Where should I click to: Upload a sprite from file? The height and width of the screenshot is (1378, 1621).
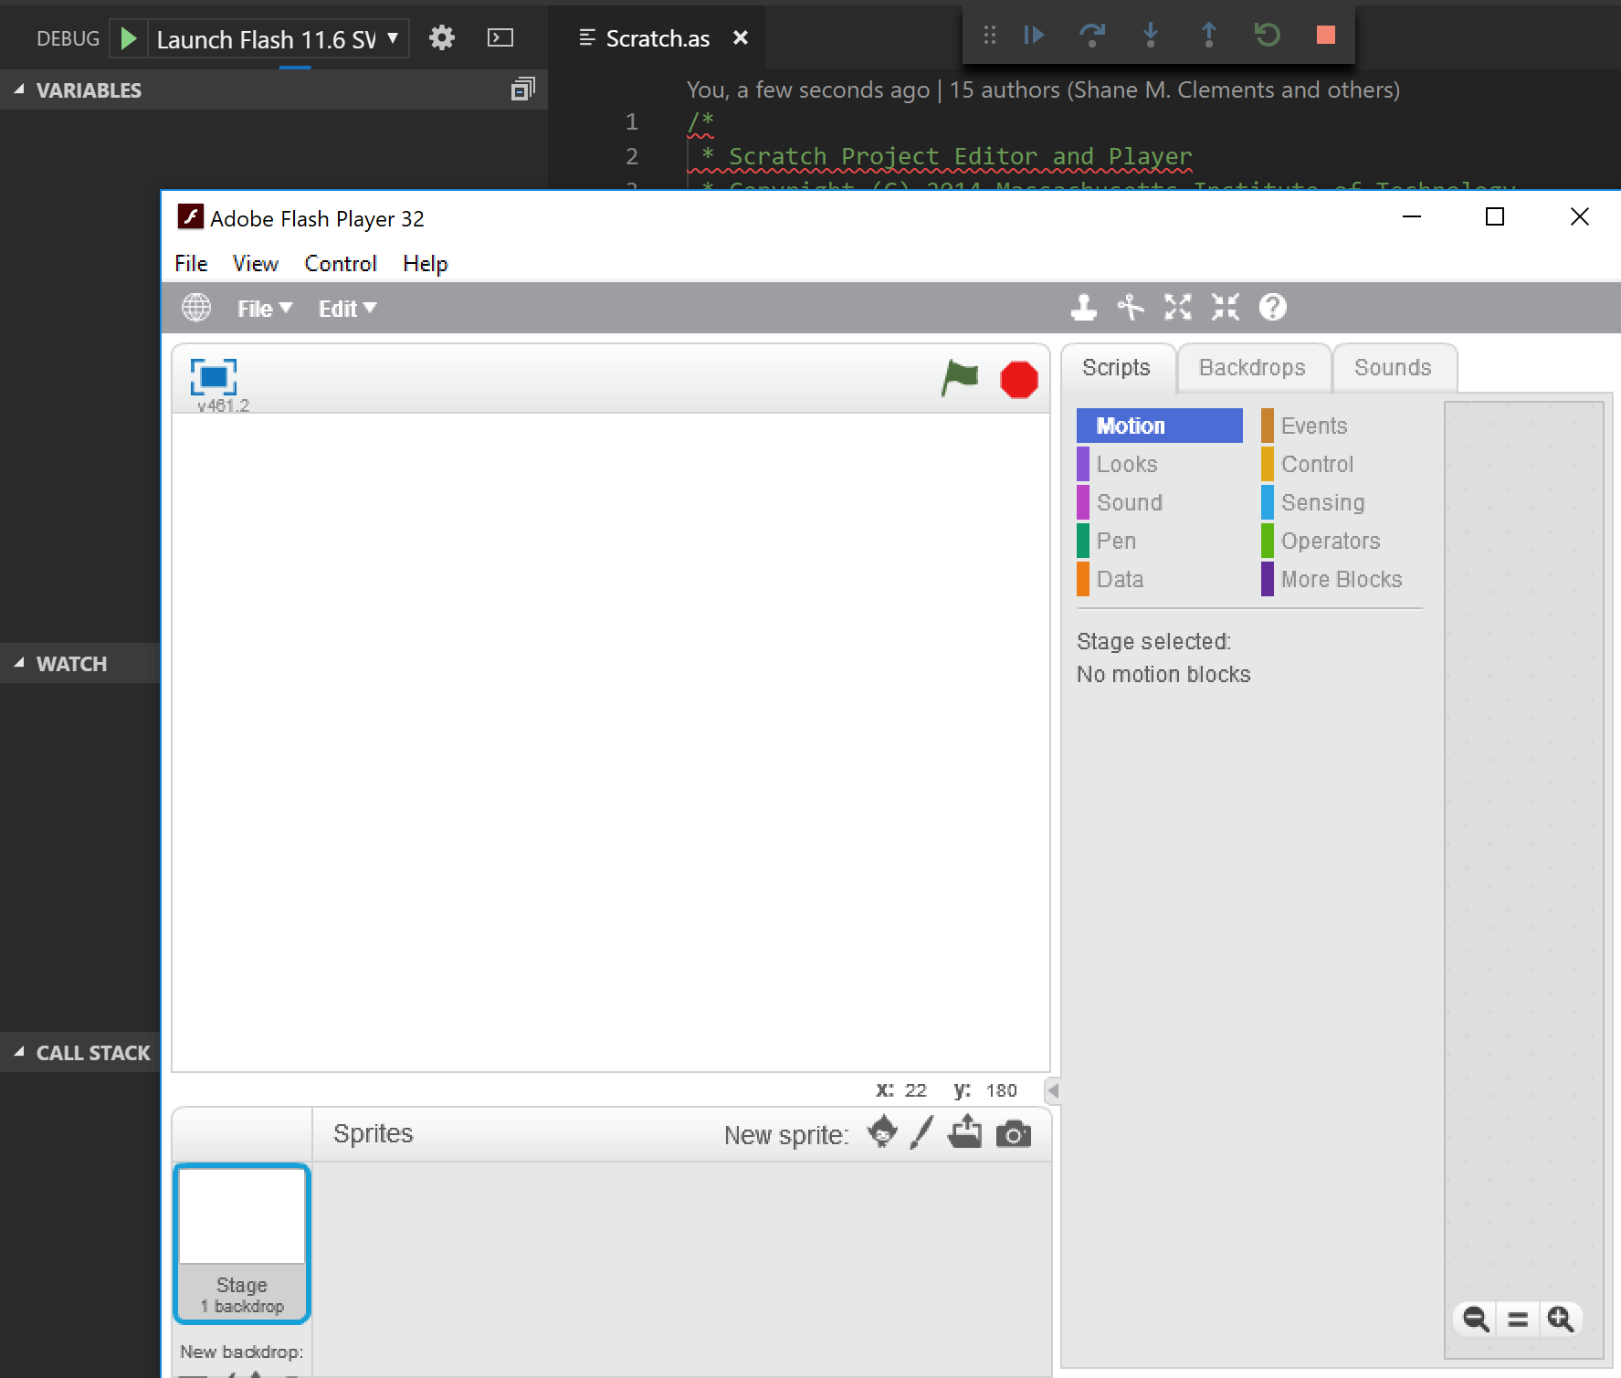point(965,1133)
